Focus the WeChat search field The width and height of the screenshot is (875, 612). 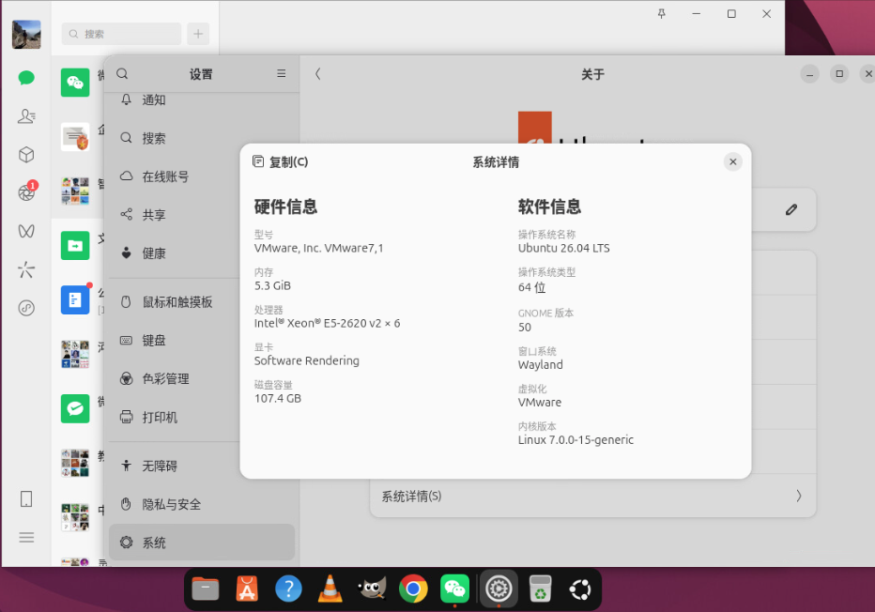tap(121, 34)
